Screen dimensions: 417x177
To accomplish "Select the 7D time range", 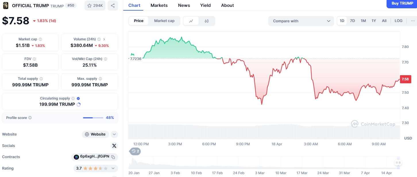I will click(352, 21).
